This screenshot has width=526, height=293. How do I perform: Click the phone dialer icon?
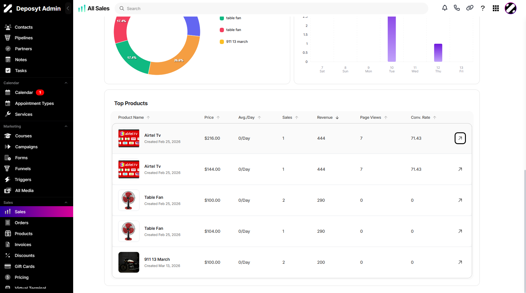coord(457,8)
